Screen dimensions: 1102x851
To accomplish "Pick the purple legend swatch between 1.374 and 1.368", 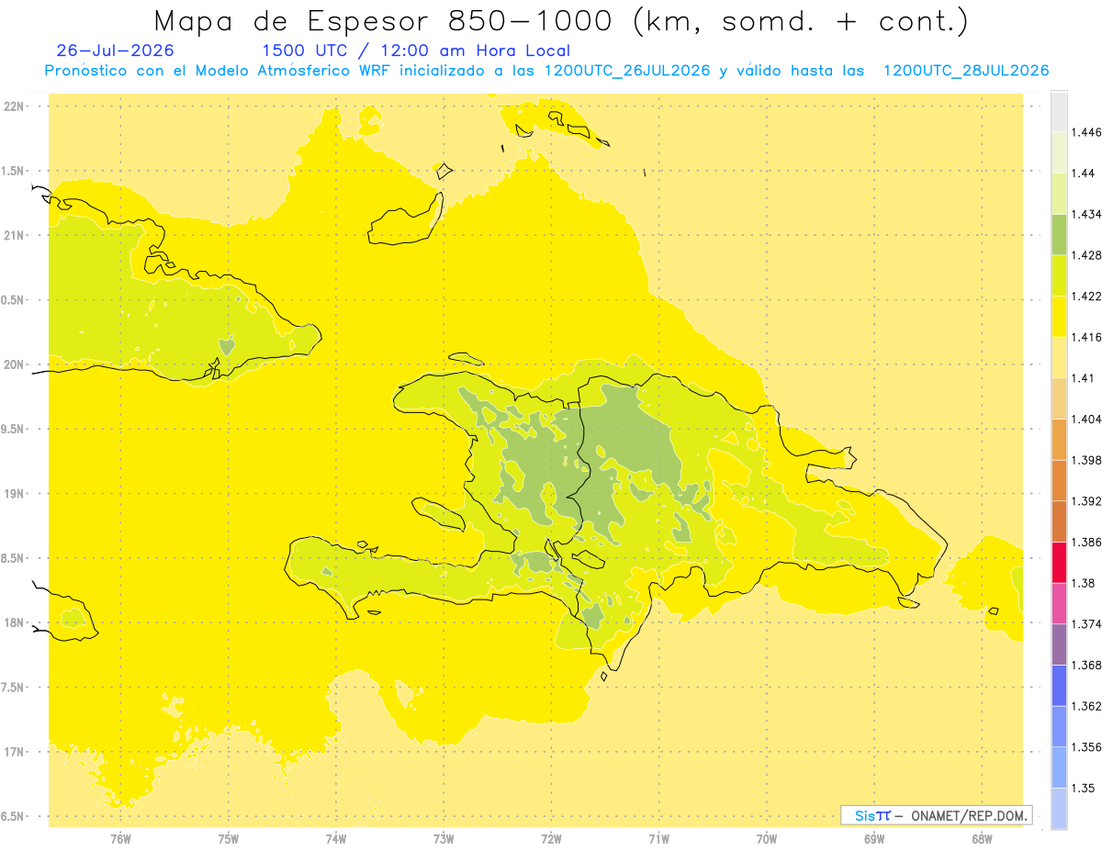I will (1059, 644).
